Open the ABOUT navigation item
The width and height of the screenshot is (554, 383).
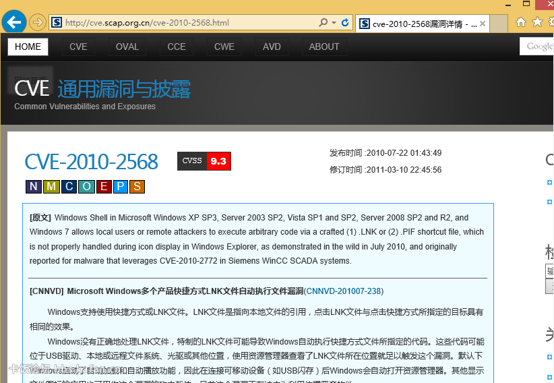point(324,47)
